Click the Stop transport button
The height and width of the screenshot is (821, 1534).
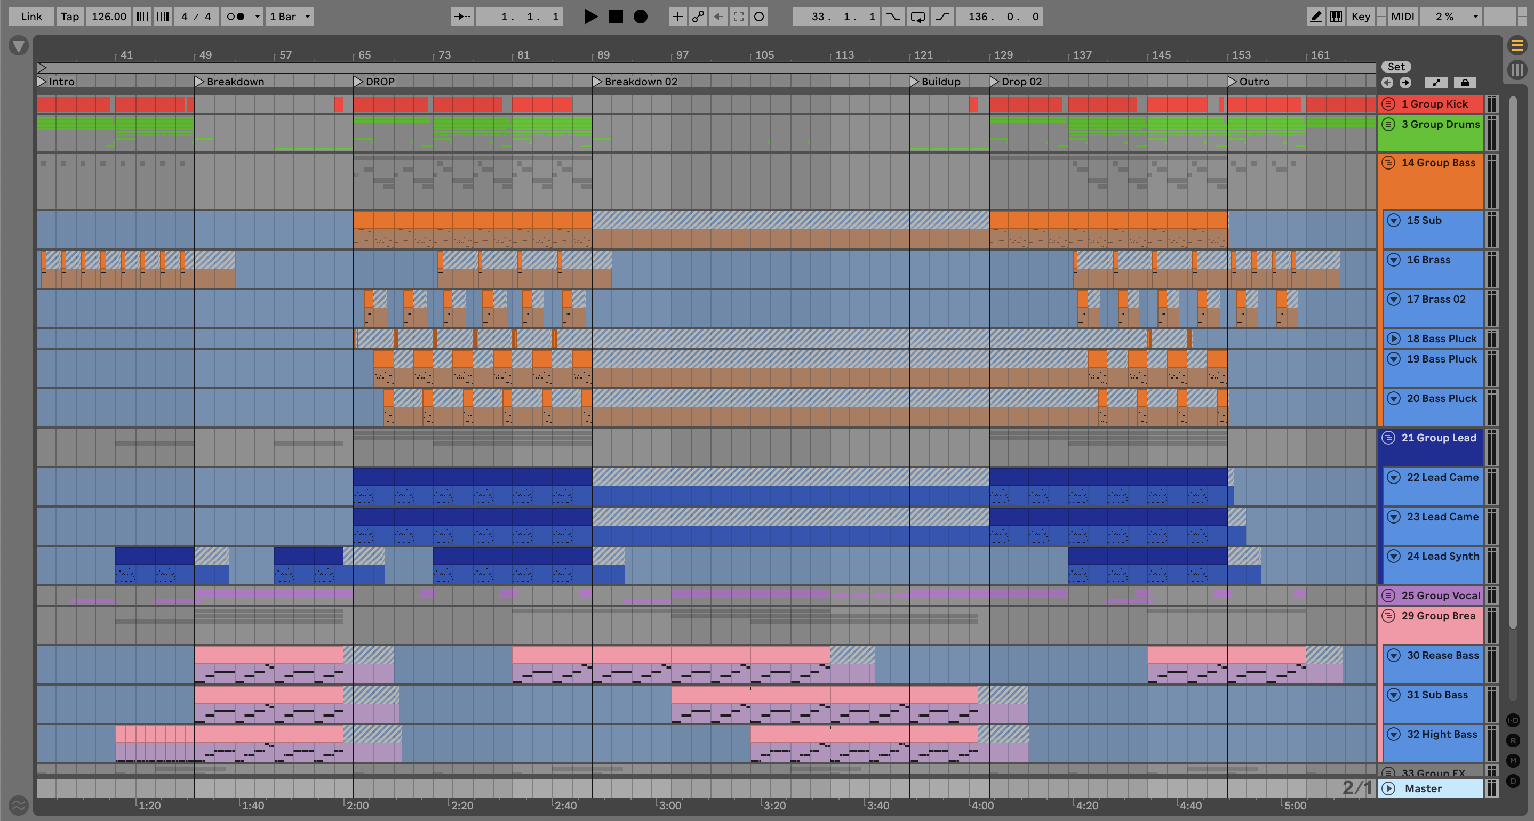click(x=616, y=17)
